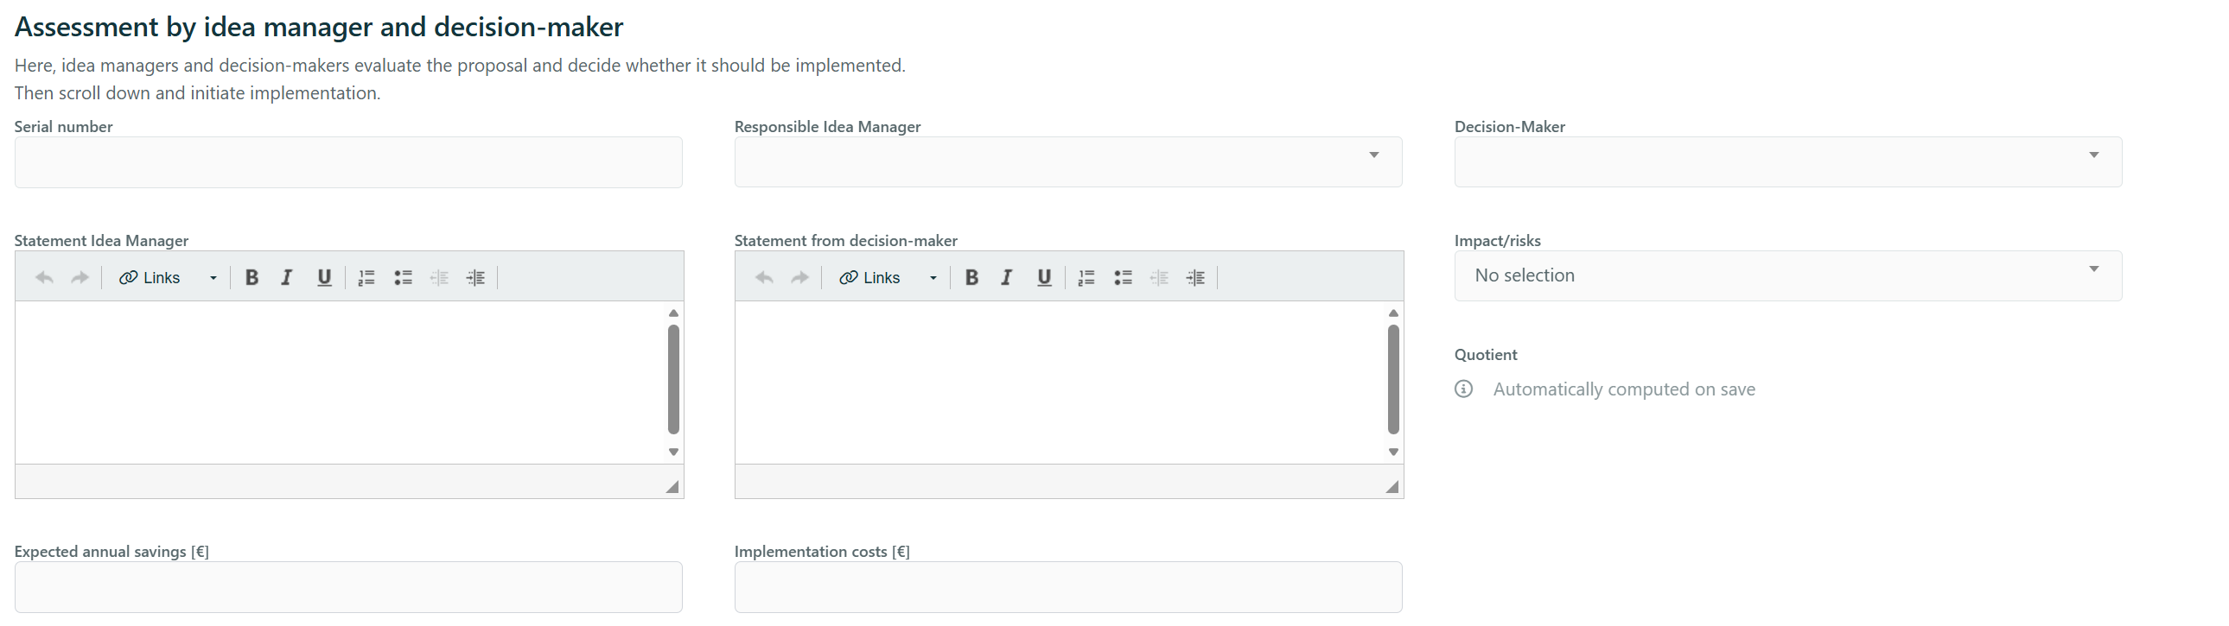This screenshot has width=2229, height=626.
Task: Expand the Links dropdown arrow in Idea Manager toolbar
Action: click(212, 278)
